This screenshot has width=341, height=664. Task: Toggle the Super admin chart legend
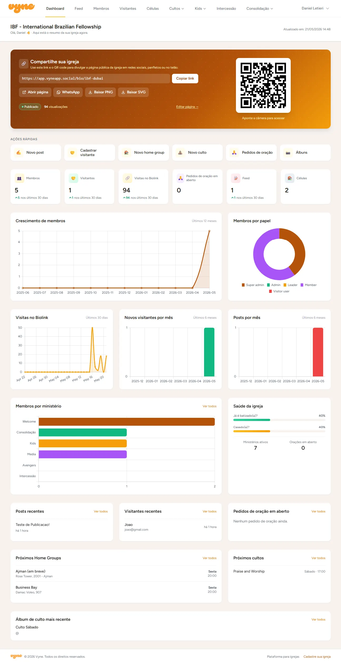click(x=253, y=285)
